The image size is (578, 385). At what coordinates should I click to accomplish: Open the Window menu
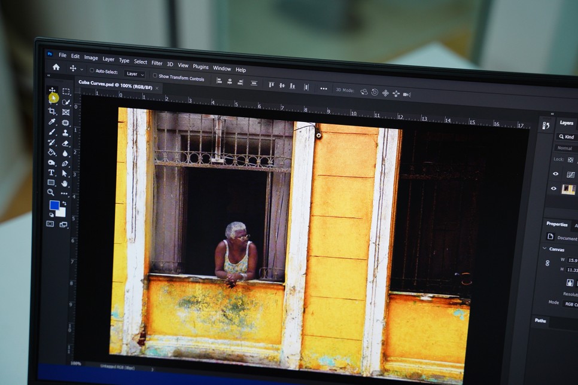(x=222, y=68)
